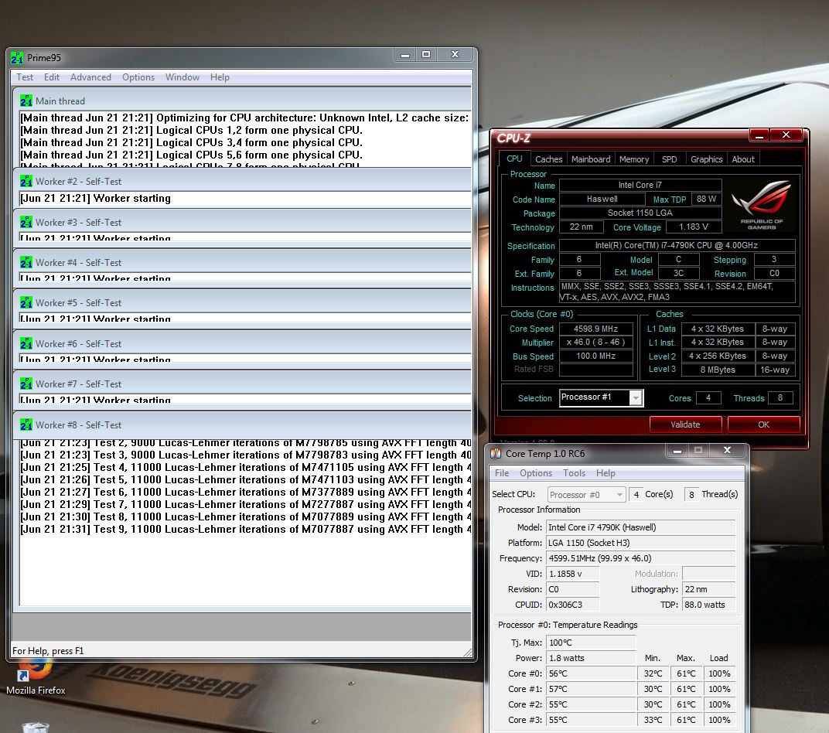This screenshot has width=829, height=733.
Task: Click the Main thread window icon
Action: [26, 101]
